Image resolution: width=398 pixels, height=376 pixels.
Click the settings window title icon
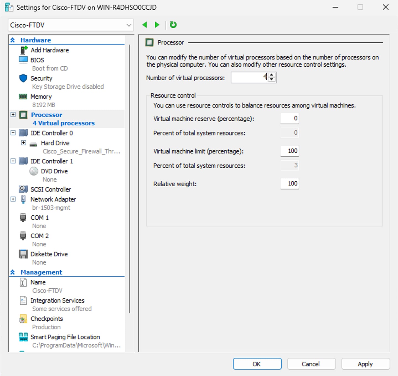click(x=9, y=7)
